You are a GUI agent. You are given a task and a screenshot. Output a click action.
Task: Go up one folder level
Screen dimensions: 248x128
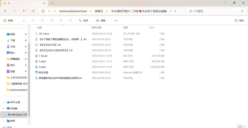tap(24, 11)
